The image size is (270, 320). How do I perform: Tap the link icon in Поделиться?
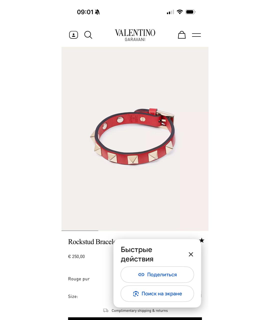141,274
